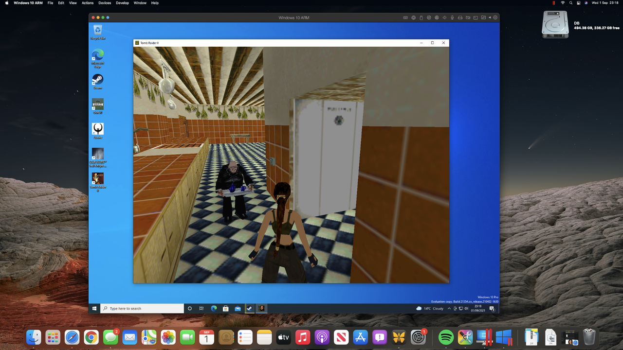The height and width of the screenshot is (350, 623).
Task: Open the File menu
Action: pos(51,3)
